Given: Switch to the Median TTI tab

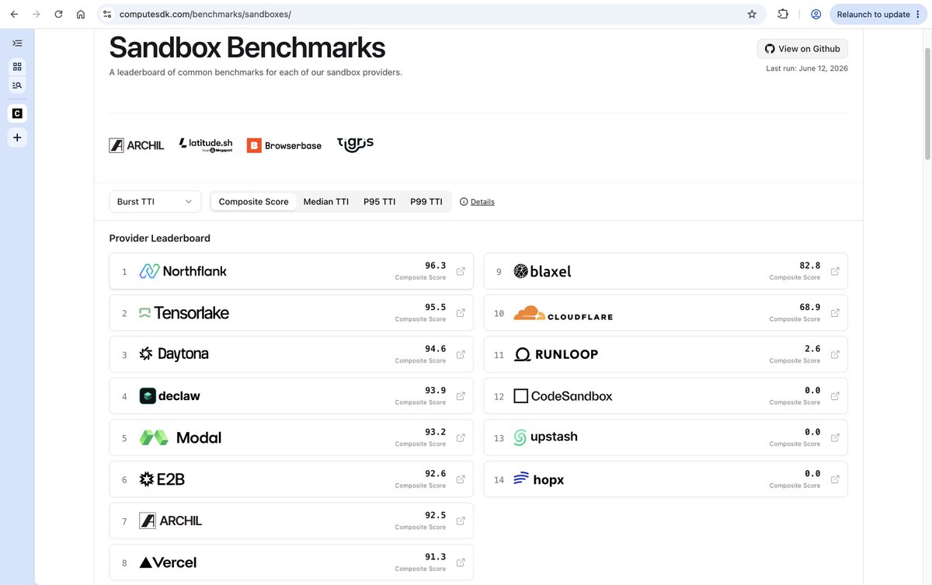Looking at the screenshot, I should point(326,201).
